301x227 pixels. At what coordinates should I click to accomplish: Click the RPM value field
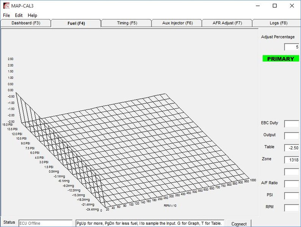(x=292, y=208)
